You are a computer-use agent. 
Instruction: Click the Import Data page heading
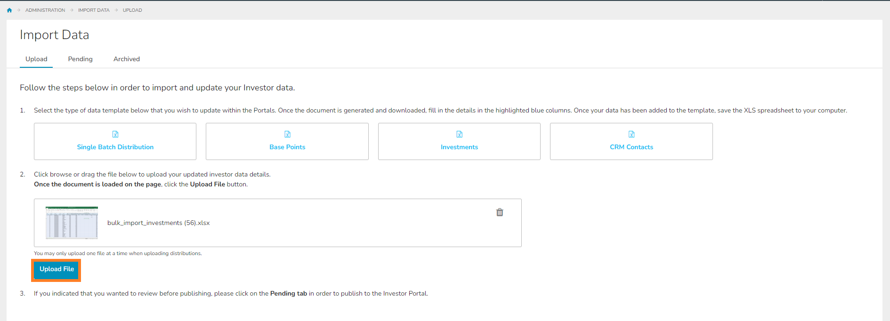55,35
